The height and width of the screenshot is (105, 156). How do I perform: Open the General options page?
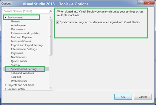click(x=16, y=21)
